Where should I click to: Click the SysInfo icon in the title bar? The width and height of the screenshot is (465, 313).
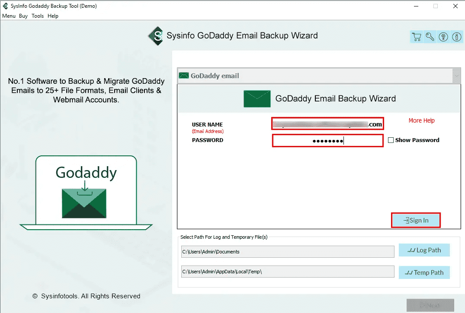point(4,6)
